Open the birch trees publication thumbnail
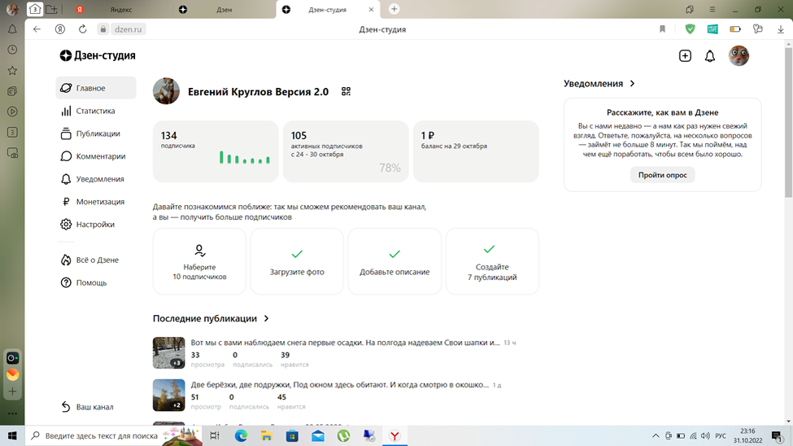Screen dimensions: 793x446 (x=169, y=395)
